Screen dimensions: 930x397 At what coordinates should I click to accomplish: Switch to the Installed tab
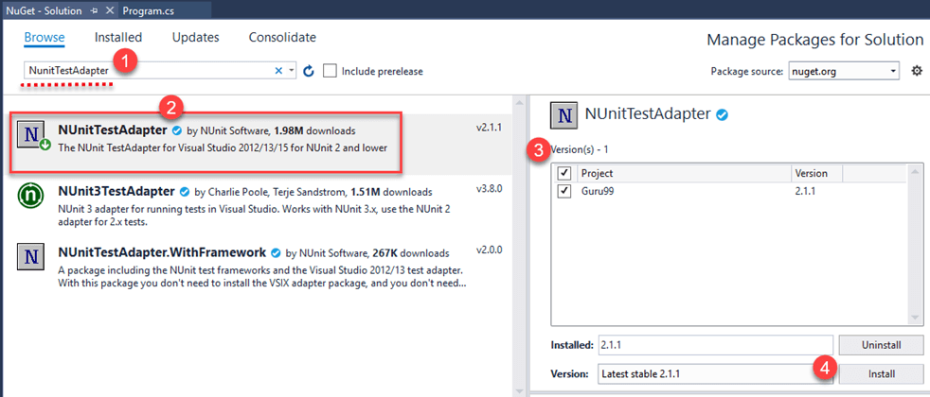pyautogui.click(x=118, y=38)
